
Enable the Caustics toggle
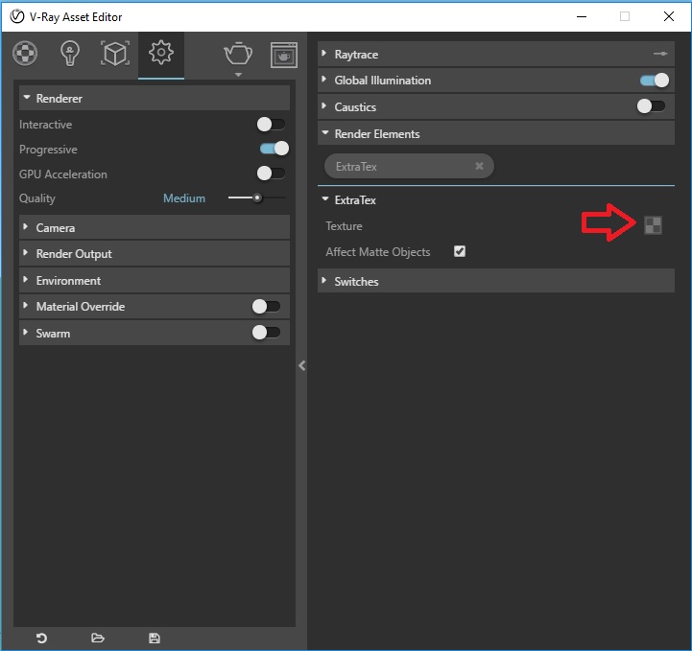point(652,106)
